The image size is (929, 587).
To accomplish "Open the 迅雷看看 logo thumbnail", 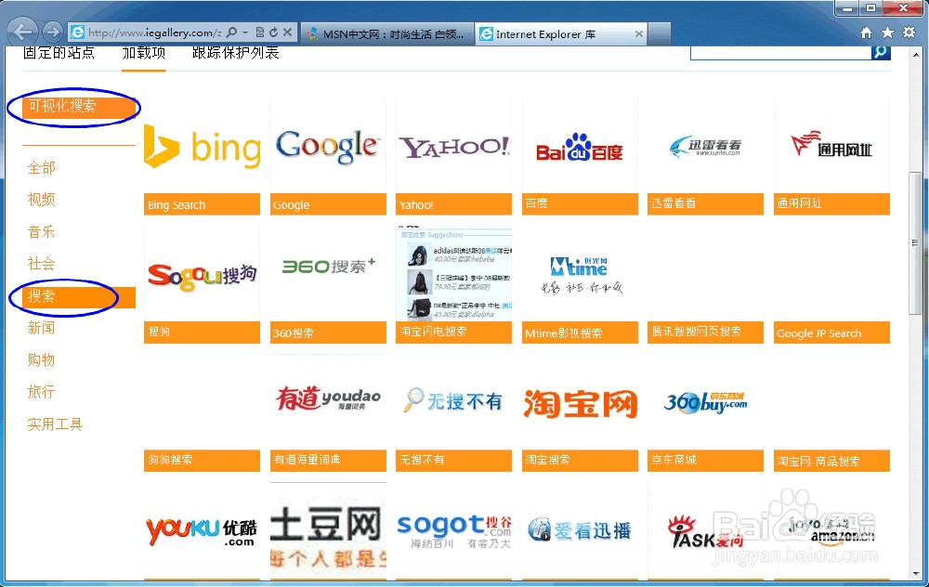I will point(706,146).
